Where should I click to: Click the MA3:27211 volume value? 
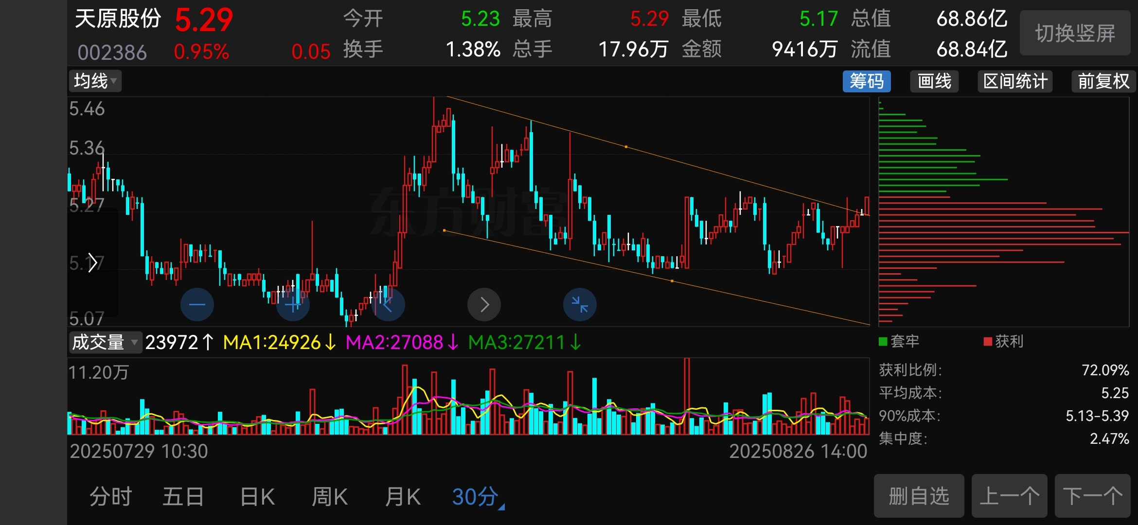pyautogui.click(x=524, y=342)
